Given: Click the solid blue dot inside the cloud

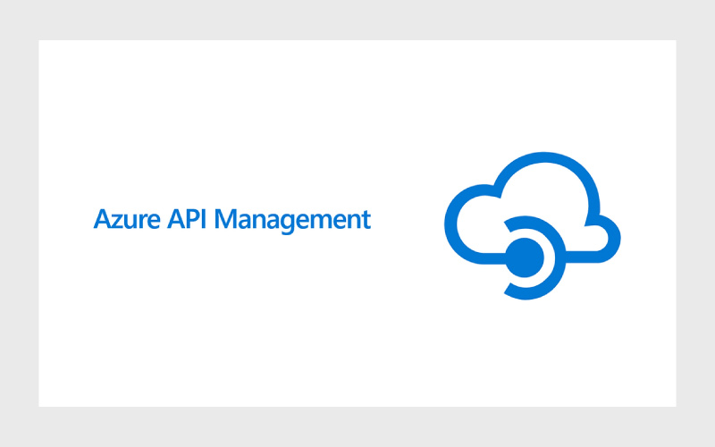Looking at the screenshot, I should pyautogui.click(x=528, y=256).
